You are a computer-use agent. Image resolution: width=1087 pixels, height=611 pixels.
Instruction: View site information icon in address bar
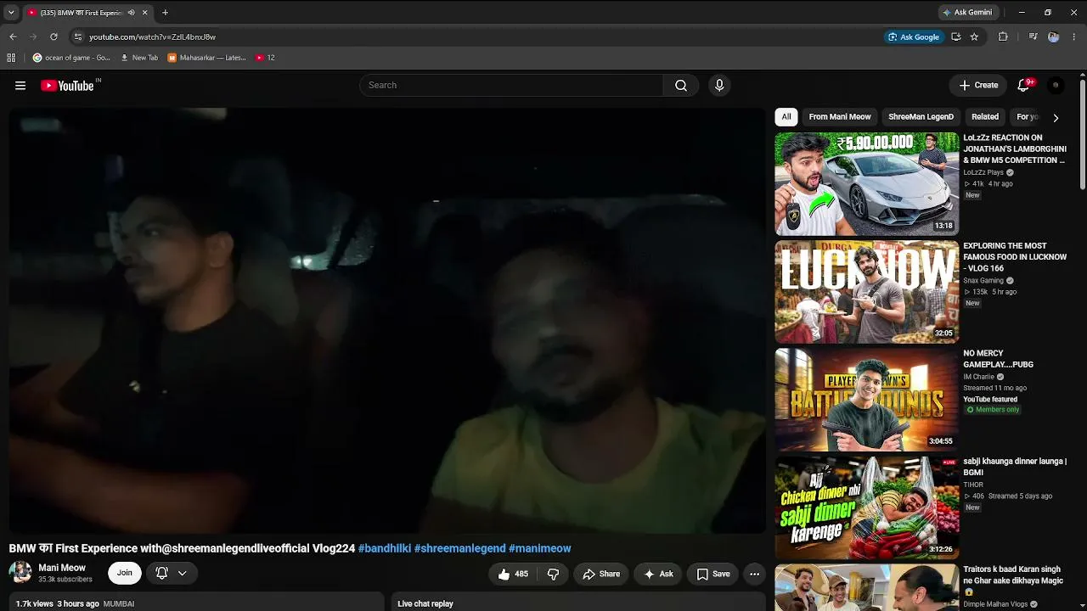click(78, 36)
